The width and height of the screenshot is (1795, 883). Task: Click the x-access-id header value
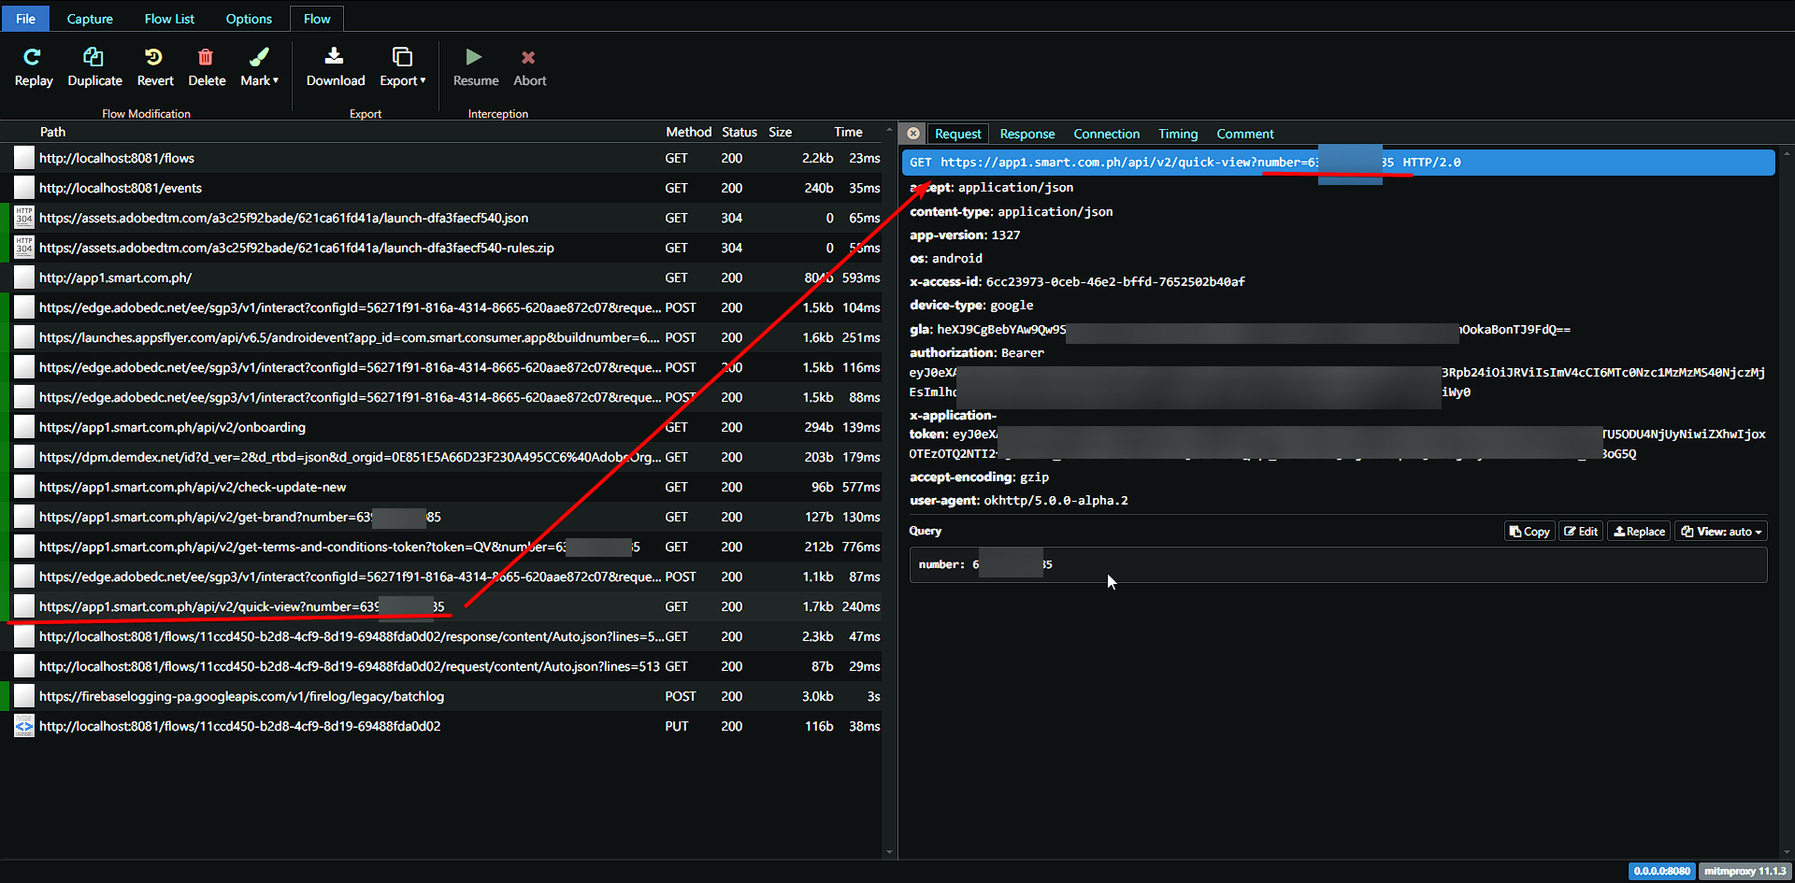(x=1115, y=282)
